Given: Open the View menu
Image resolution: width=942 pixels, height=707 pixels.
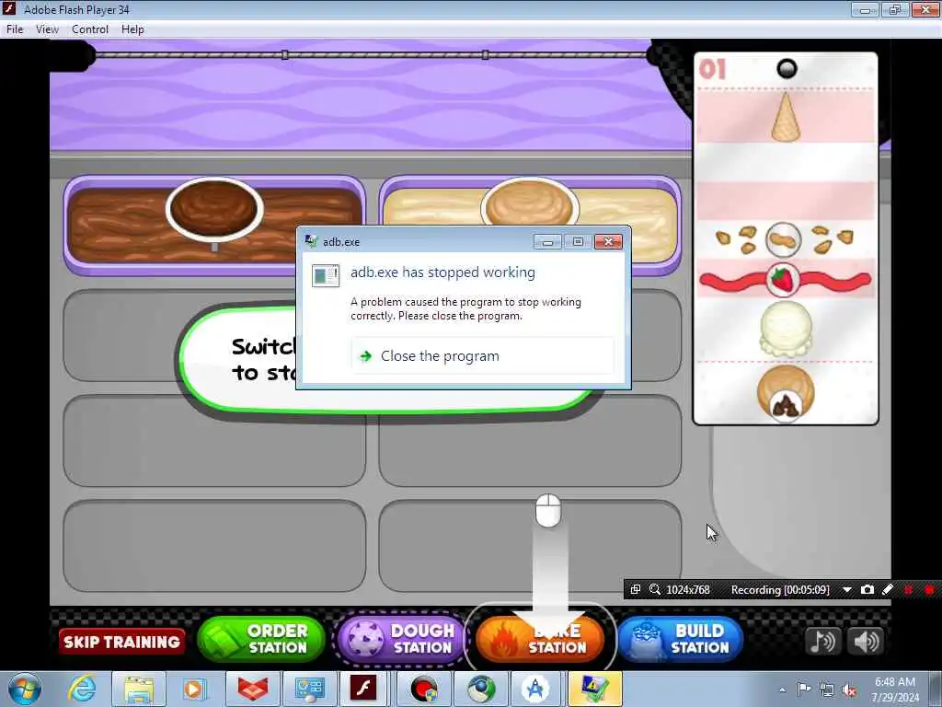Looking at the screenshot, I should pyautogui.click(x=47, y=29).
